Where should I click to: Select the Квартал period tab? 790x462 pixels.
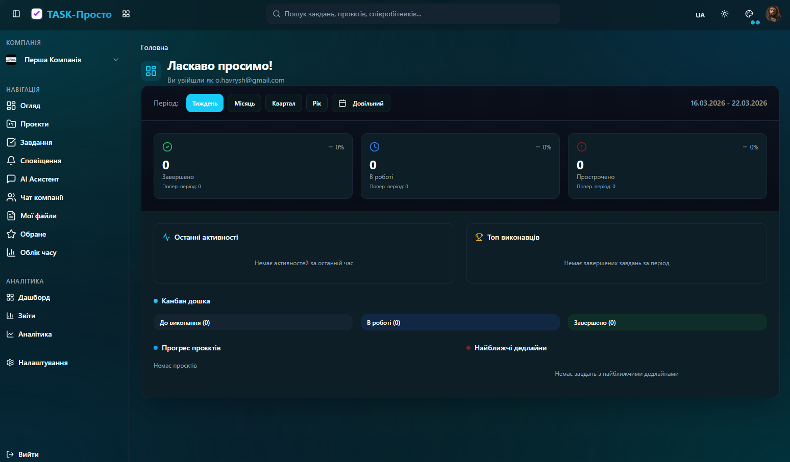[283, 104]
